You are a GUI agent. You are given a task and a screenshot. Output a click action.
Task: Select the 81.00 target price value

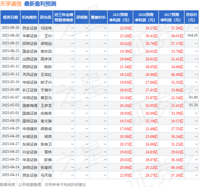click(193, 98)
